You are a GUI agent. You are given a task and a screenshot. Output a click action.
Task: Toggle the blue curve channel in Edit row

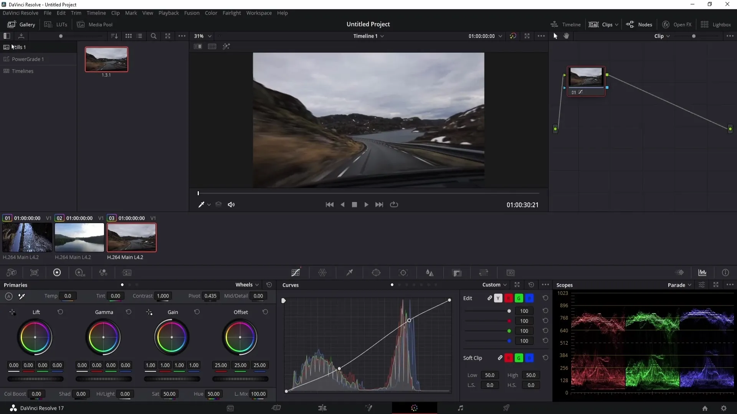tap(529, 298)
